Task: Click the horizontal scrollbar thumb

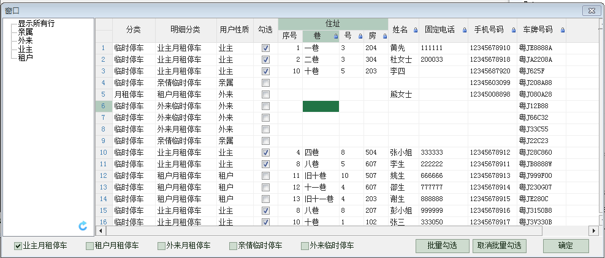Action: (x=324, y=230)
